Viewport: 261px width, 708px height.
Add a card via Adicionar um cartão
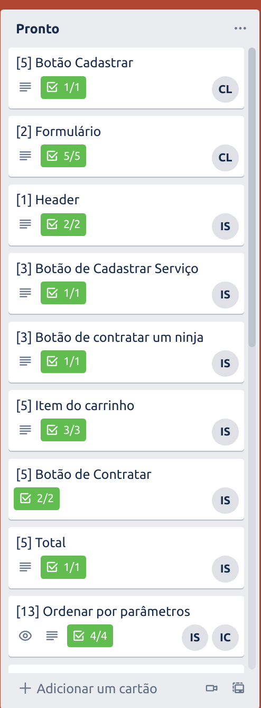point(88,688)
